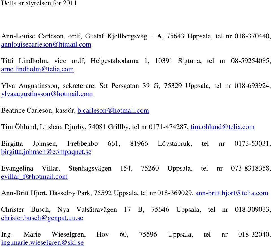Open annlouisecarleson@htmail.com email link
The image size is (271, 247).
coord(46,45)
